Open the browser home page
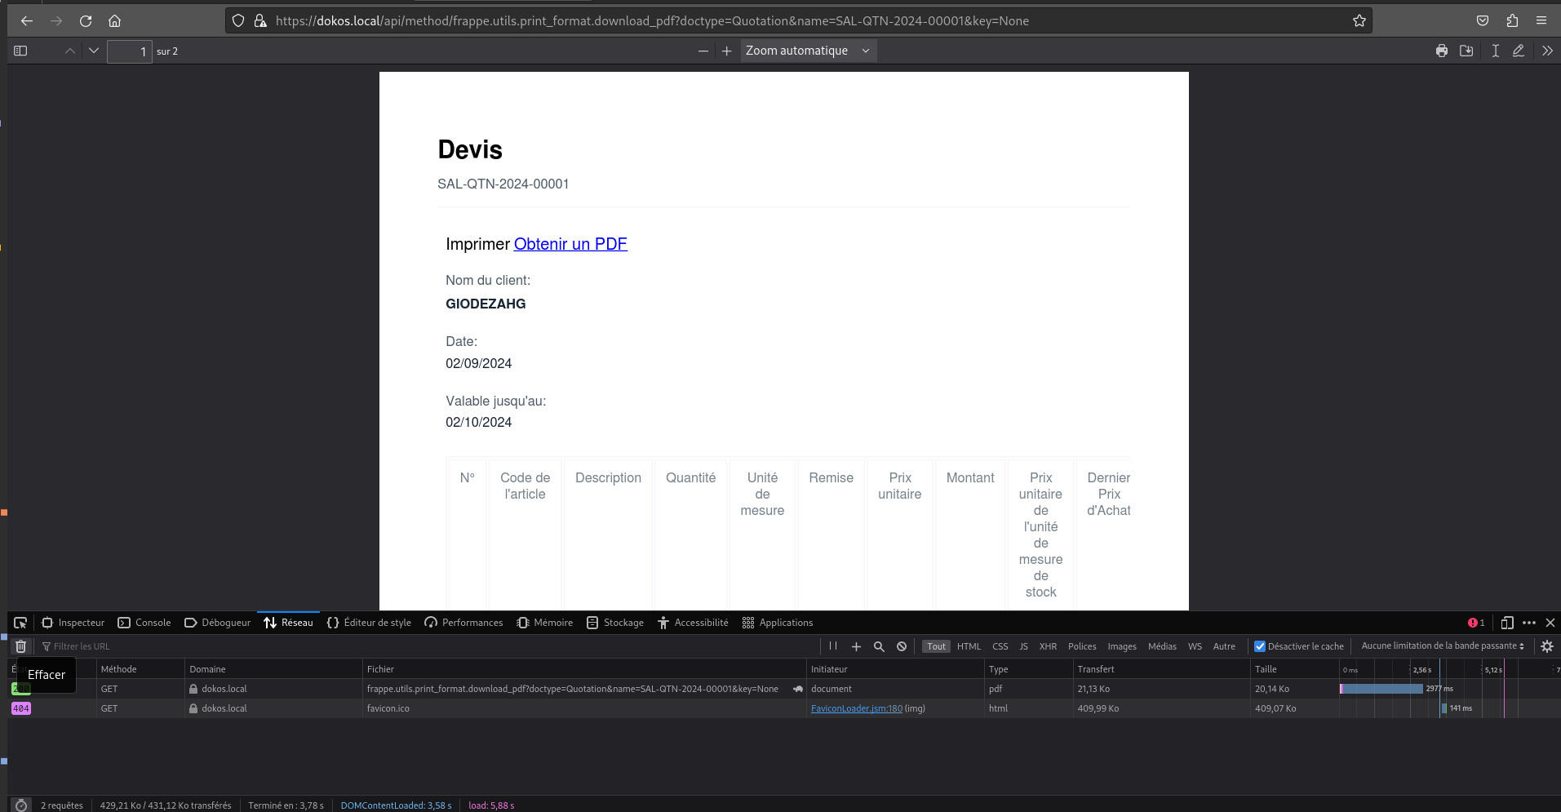 click(114, 21)
